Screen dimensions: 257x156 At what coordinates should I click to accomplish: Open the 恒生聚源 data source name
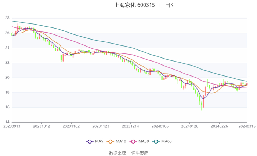[x=140, y=153]
